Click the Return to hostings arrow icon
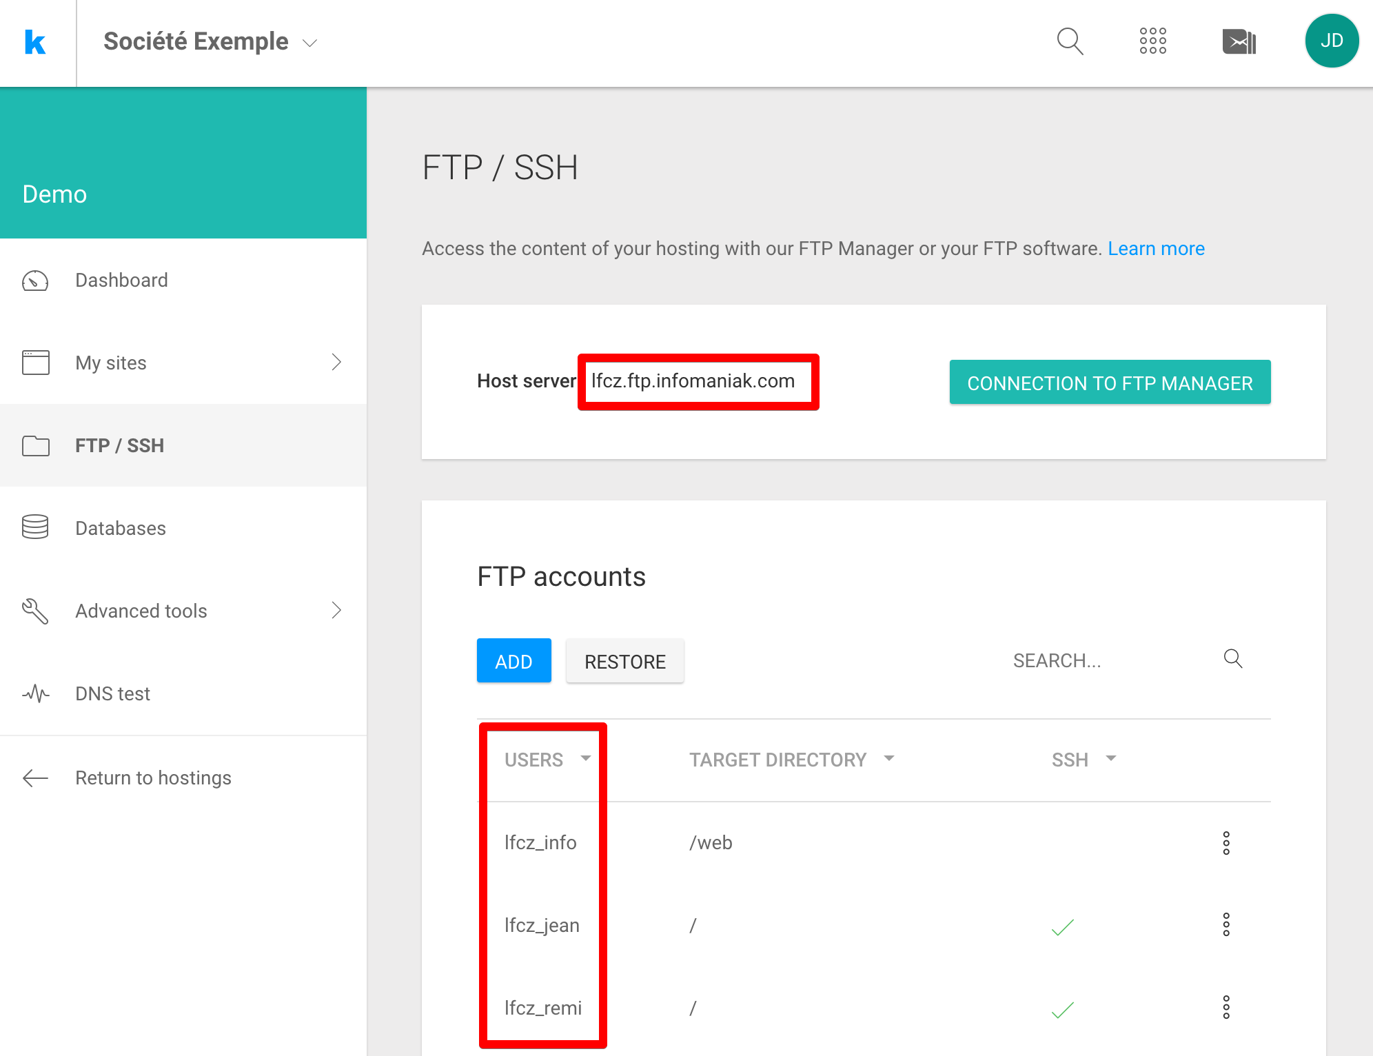The width and height of the screenshot is (1373, 1056). tap(35, 778)
